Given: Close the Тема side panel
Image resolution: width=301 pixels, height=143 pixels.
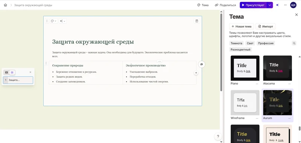Looking at the screenshot, I should 296,15.
